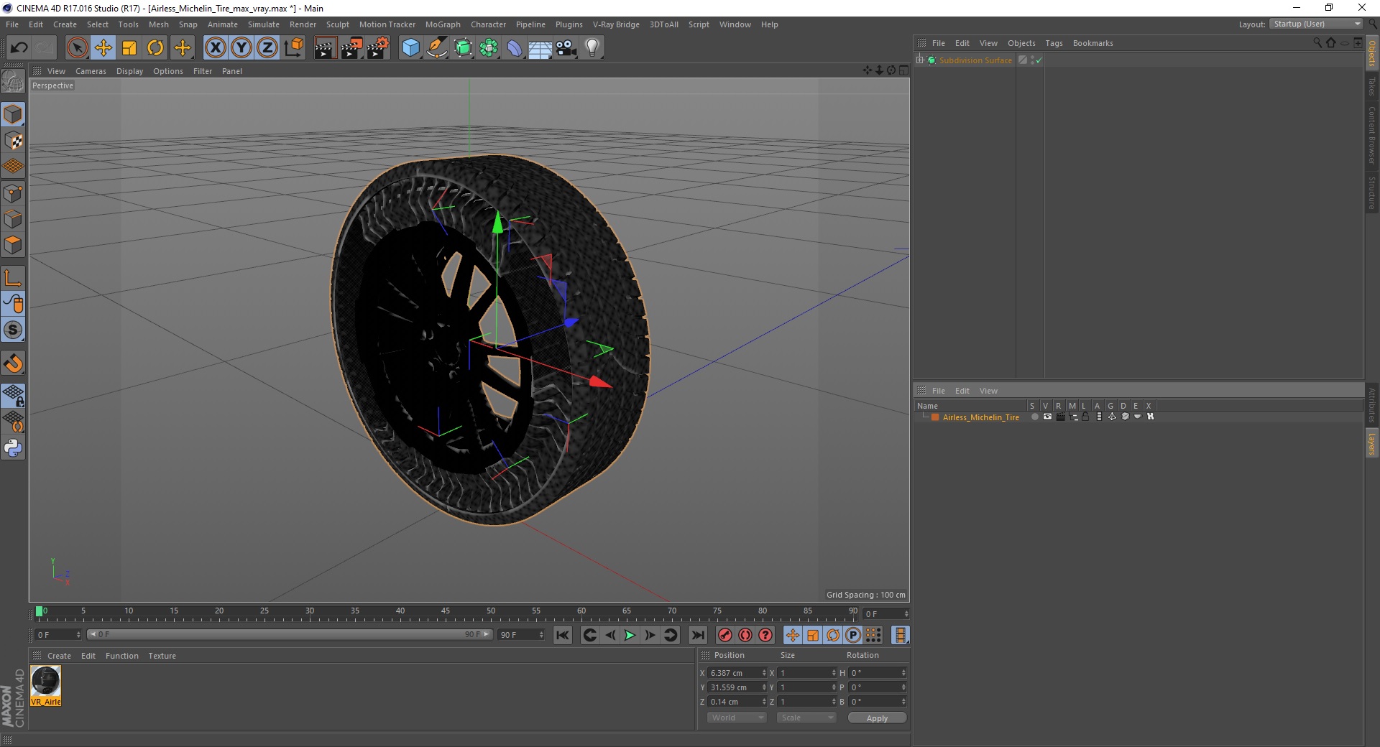Open the World coordinate dropdown

[x=737, y=718]
